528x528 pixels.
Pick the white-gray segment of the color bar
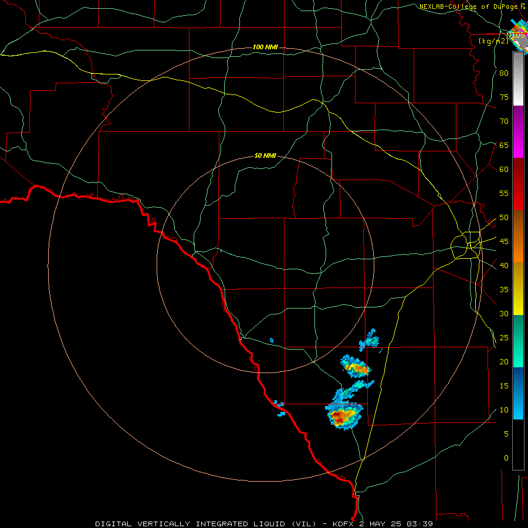pyautogui.click(x=518, y=79)
